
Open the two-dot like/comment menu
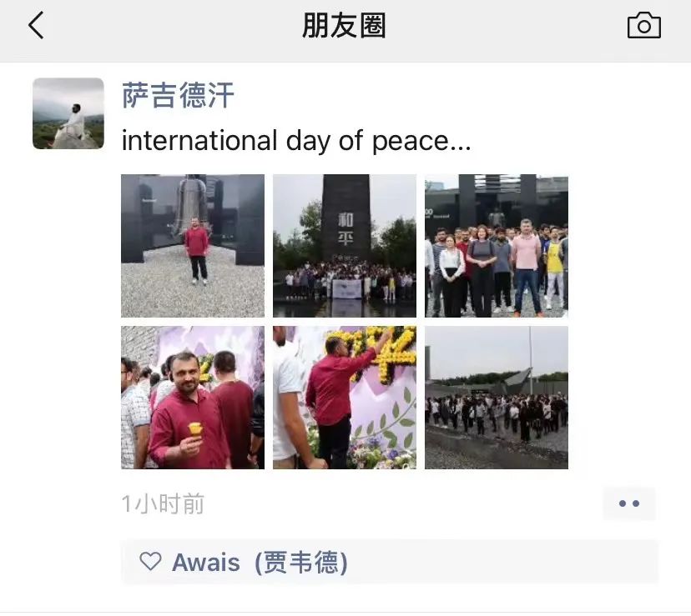[629, 503]
